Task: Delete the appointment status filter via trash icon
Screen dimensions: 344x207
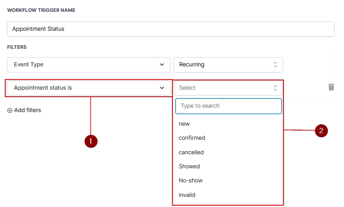Action: tap(331, 87)
